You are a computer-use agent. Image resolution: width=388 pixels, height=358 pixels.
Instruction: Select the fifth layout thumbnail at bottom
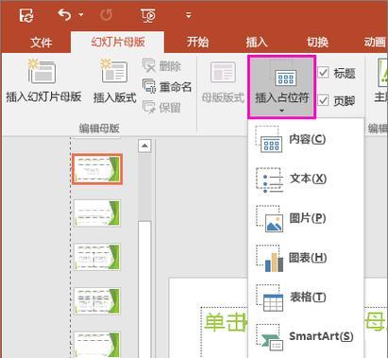pyautogui.click(x=97, y=344)
